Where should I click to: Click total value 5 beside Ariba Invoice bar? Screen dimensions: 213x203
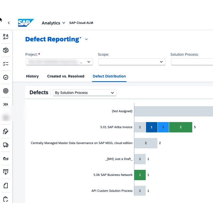195,127
